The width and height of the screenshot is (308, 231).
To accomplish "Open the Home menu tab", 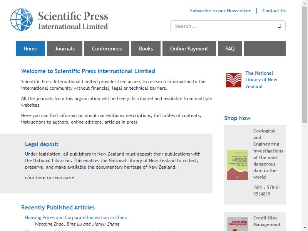I will [x=30, y=49].
